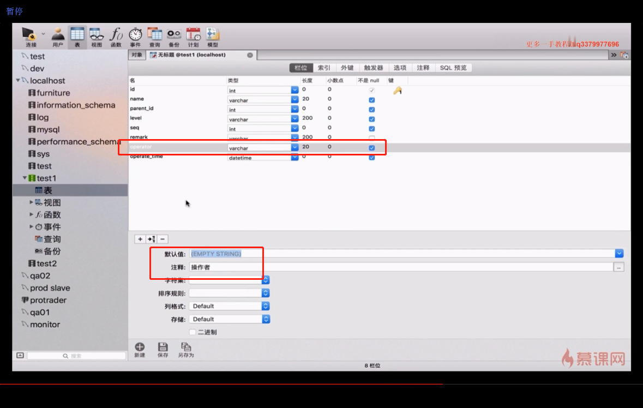Toggle not-null checkbox for operate_time field
The image size is (643, 408).
[x=371, y=158]
